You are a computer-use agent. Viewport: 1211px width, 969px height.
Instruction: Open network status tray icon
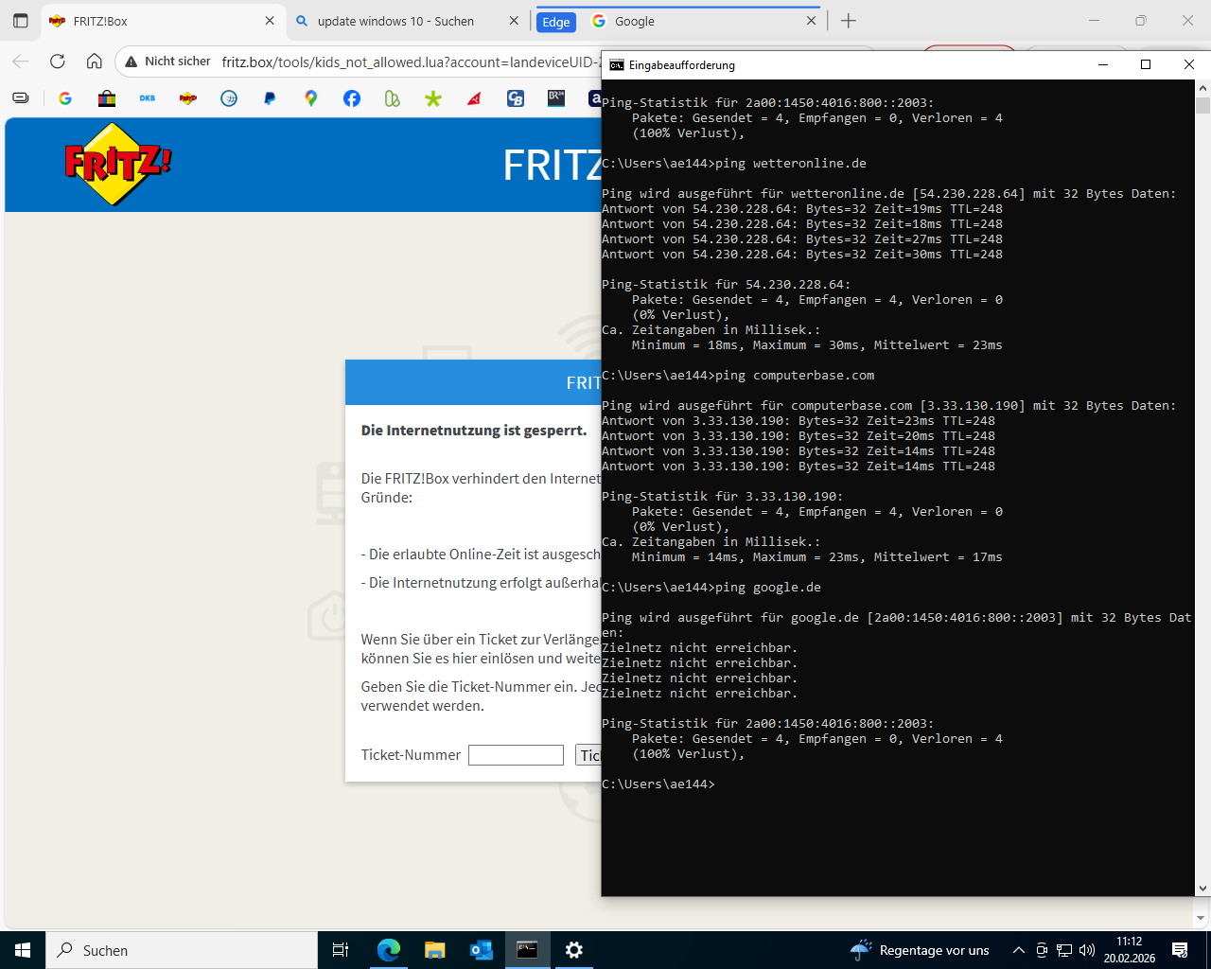[x=1064, y=950]
